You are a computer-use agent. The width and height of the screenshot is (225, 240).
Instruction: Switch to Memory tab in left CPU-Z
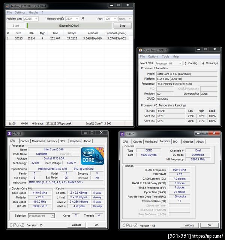pyautogui.click(x=52, y=141)
